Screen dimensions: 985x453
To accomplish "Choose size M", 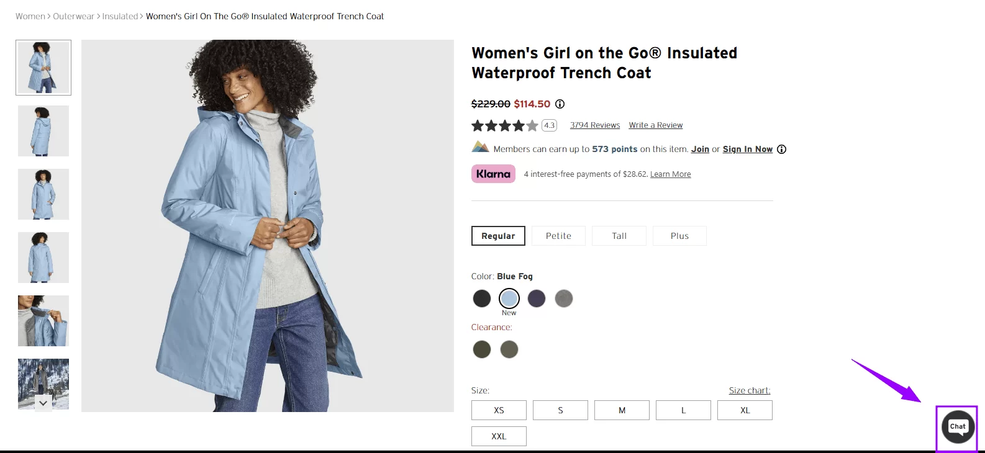I will [621, 410].
